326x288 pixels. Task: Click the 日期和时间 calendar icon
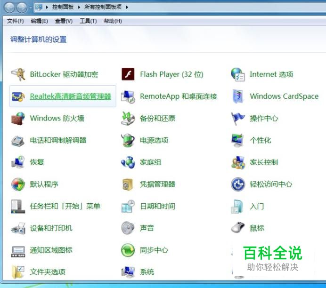click(x=128, y=206)
